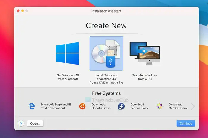The width and height of the screenshot is (208, 138).
Task: Select the Windows 10 logo icon
Action: (x=67, y=53)
